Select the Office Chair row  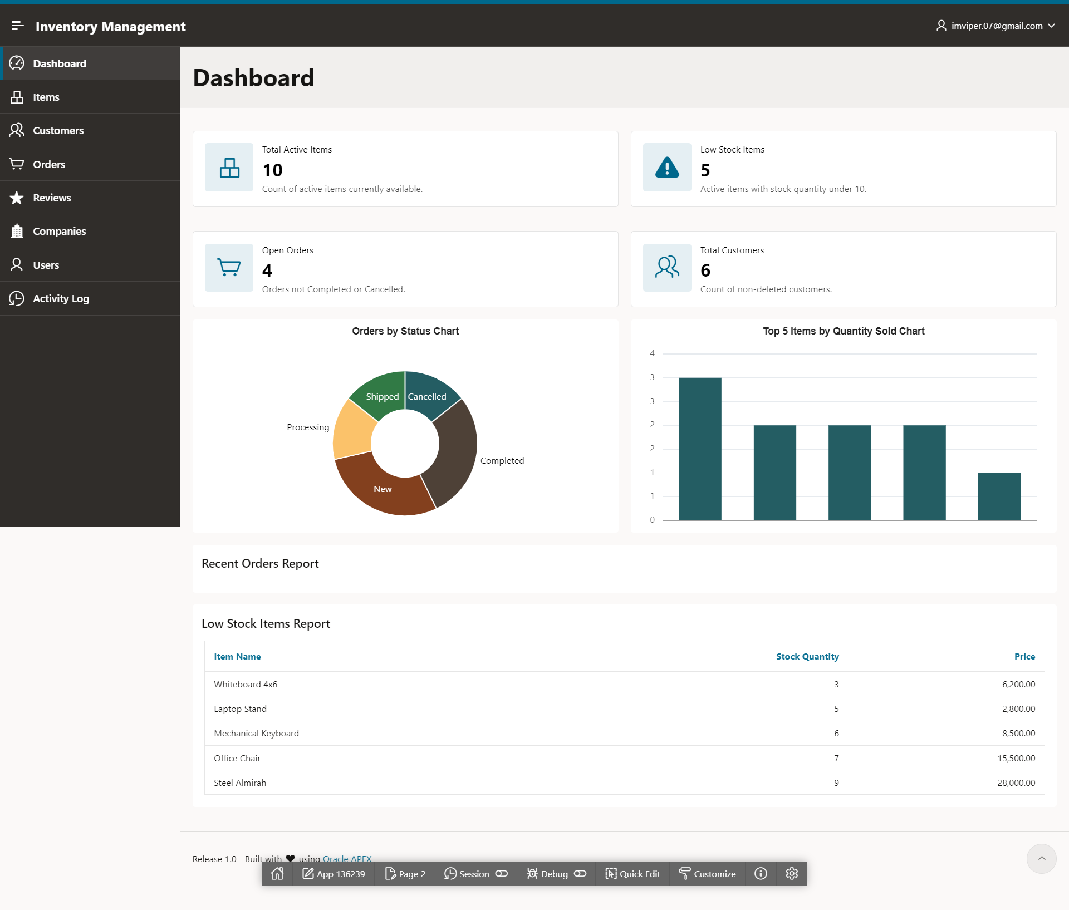coord(624,758)
